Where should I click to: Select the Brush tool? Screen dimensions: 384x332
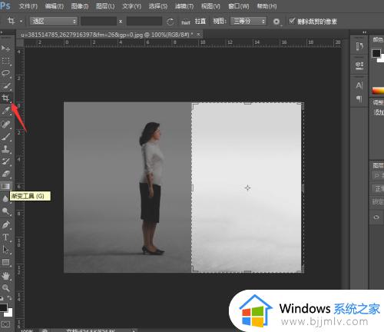click(5, 137)
